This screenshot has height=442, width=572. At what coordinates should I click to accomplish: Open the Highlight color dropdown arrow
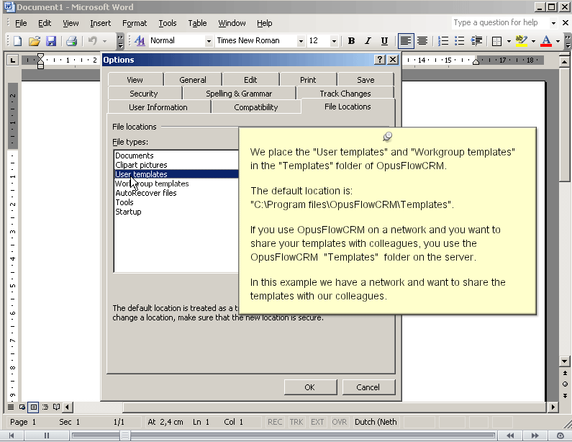tap(533, 41)
